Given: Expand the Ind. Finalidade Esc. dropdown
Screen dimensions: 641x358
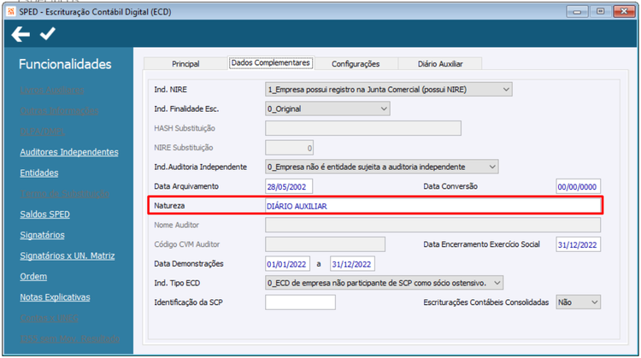Looking at the screenshot, I should tap(327, 109).
